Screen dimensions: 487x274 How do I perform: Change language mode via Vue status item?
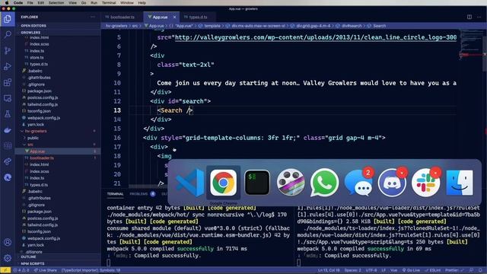coord(393,270)
